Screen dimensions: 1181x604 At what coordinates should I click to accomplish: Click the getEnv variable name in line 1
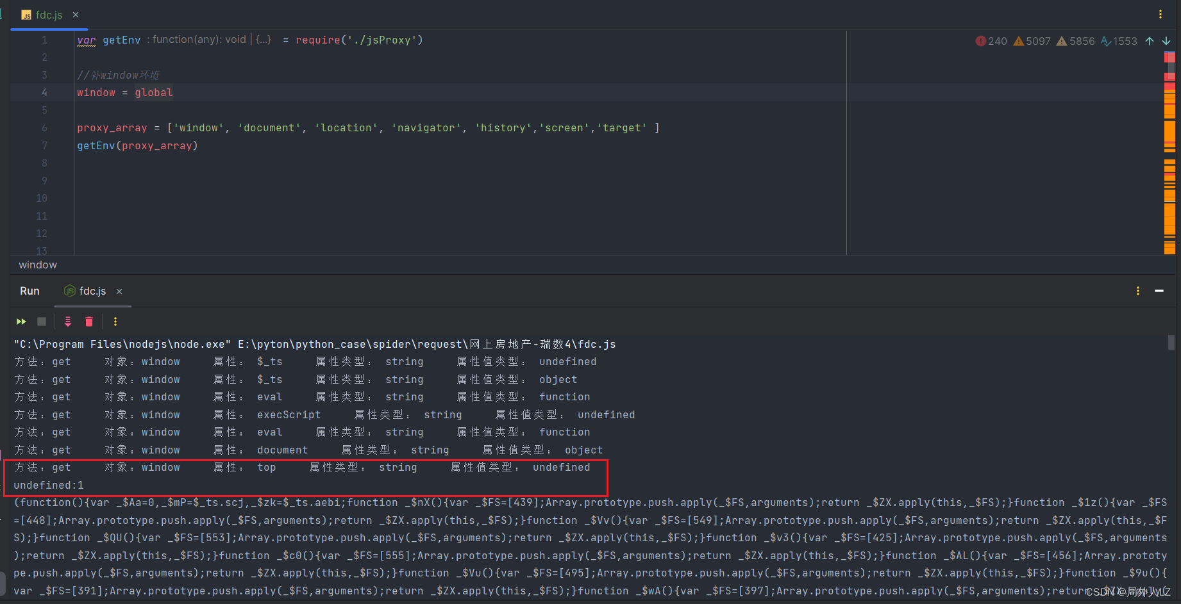coord(121,40)
